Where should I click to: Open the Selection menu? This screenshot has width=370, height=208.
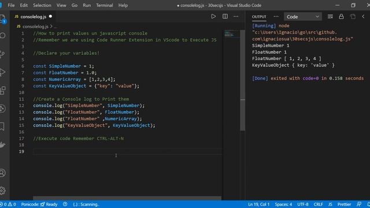[42, 5]
